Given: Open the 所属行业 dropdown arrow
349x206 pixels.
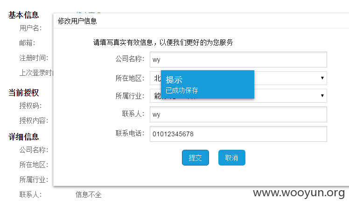Looking at the screenshot, I should click(322, 96).
